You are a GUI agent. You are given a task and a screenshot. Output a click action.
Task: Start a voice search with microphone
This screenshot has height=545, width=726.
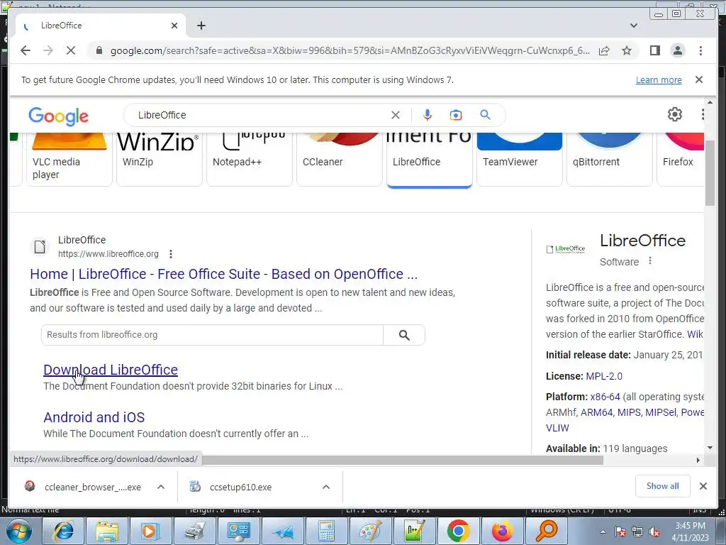pos(428,115)
